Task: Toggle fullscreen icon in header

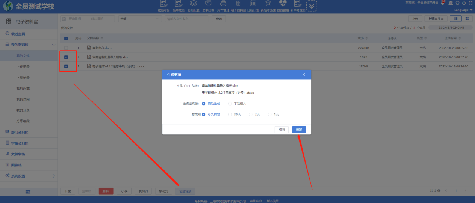Action: 470,3
